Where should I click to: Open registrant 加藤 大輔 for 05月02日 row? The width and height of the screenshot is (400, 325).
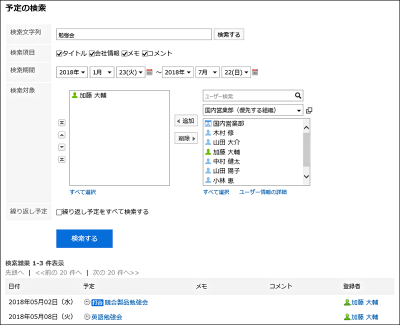[364, 302]
